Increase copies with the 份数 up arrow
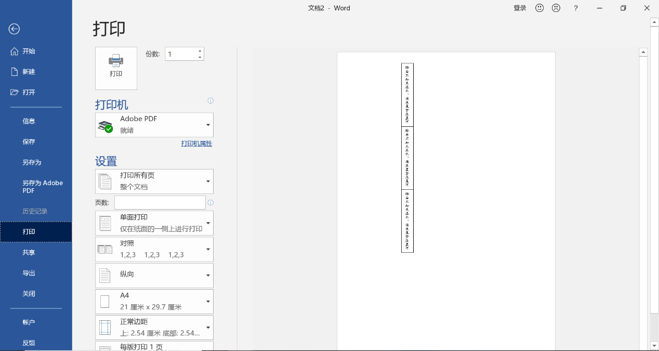659x351 pixels. (x=200, y=50)
